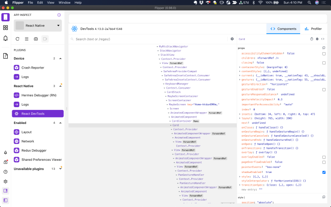Switch to the Components tab
The height and width of the screenshot is (207, 331).
283,29
